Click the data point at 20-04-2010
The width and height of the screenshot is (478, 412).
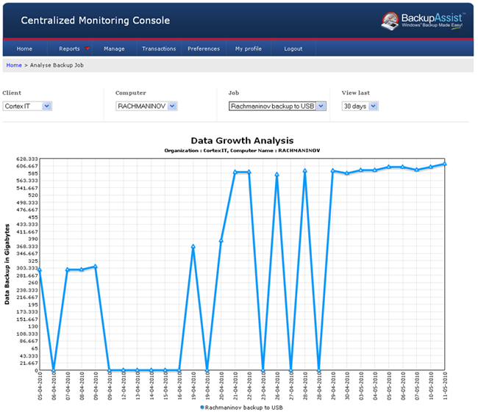click(x=221, y=241)
